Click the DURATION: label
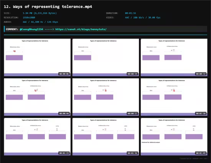Image resolution: width=211 pixels, height=163 pixels. point(112,13)
